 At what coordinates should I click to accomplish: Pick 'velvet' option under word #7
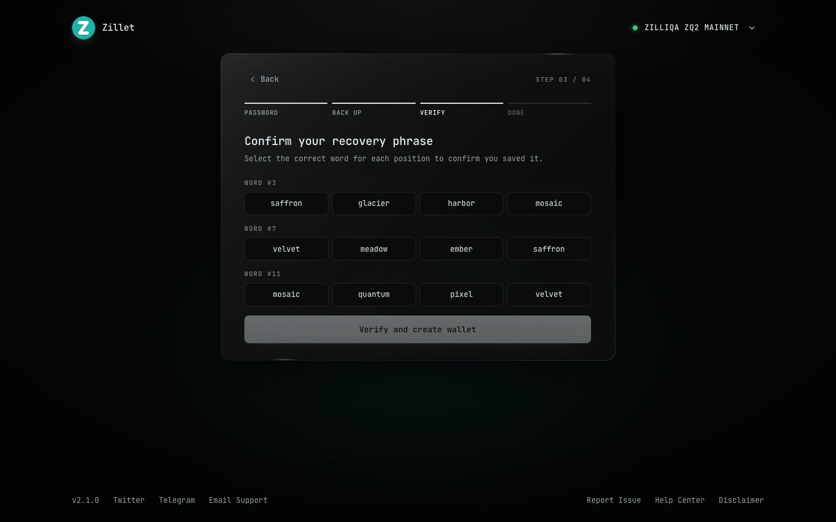click(286, 249)
